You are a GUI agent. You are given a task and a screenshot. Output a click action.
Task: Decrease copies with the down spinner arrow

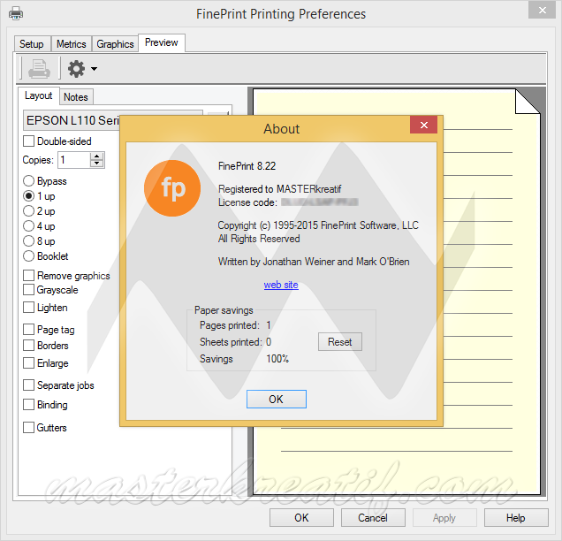click(x=97, y=164)
